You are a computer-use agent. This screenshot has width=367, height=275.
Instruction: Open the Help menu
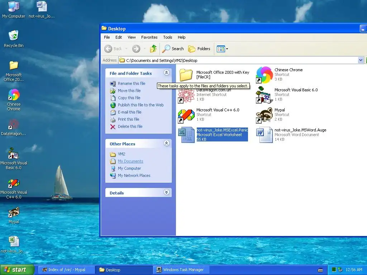[181, 37]
